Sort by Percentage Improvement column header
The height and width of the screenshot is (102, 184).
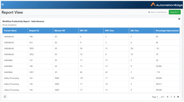pyautogui.click(x=167, y=30)
